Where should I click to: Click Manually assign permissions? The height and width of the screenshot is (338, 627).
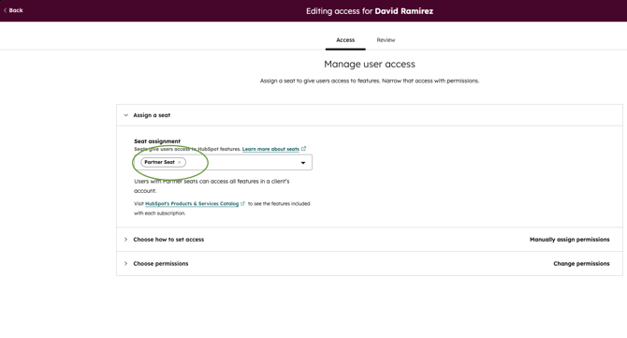pyautogui.click(x=569, y=240)
